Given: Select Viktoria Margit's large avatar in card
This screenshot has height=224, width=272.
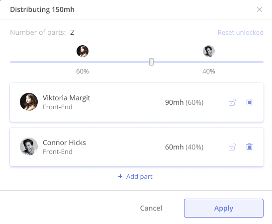Looking at the screenshot, I should (x=29, y=102).
